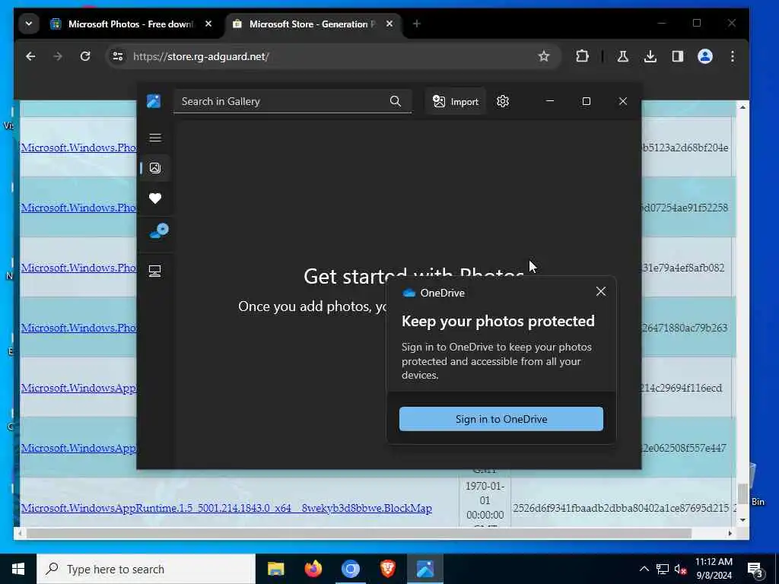Click the page scroll up arrow
The width and height of the screenshot is (779, 584).
tap(742, 106)
